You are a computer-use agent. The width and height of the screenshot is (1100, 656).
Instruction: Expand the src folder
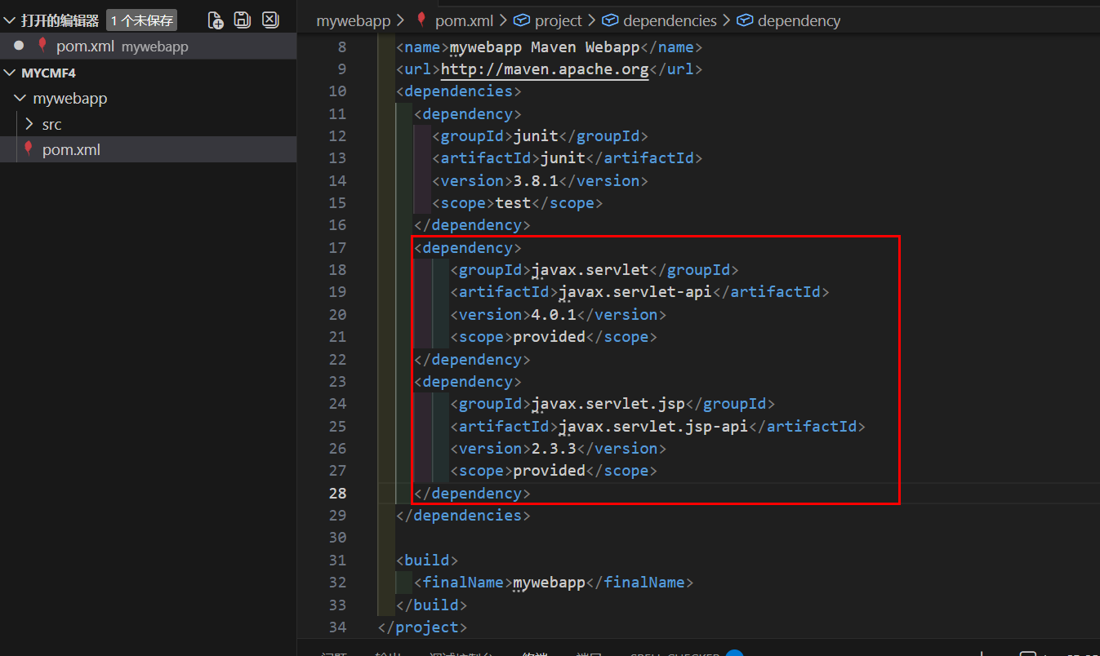pyautogui.click(x=29, y=124)
